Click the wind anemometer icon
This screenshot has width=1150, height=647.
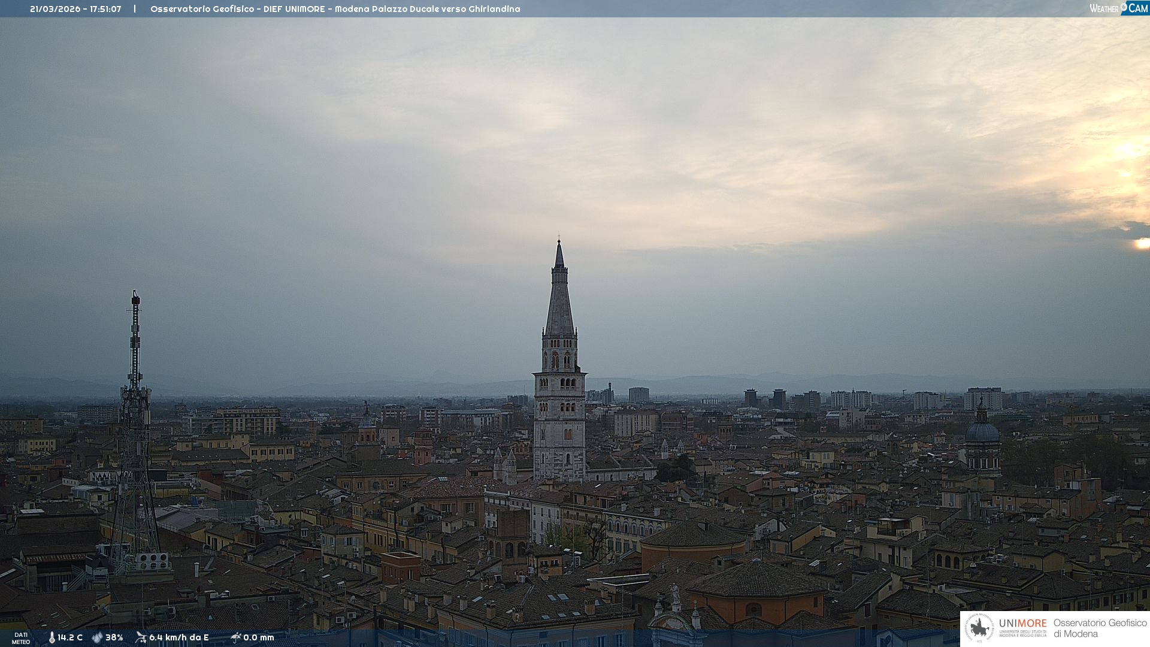(141, 637)
